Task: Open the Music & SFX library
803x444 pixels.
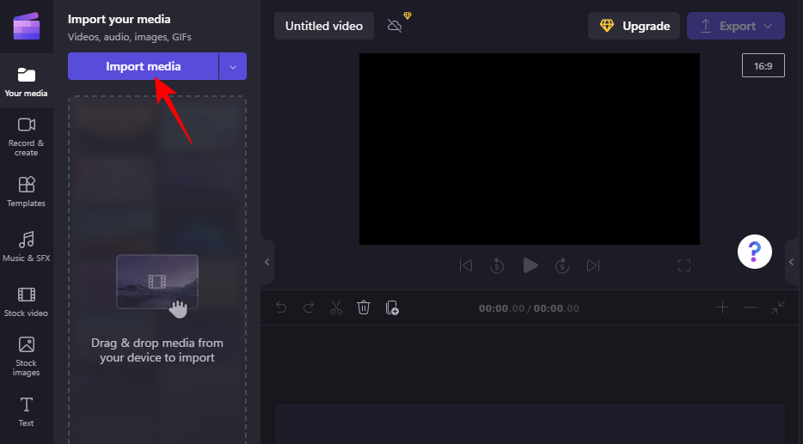Action: (26, 246)
